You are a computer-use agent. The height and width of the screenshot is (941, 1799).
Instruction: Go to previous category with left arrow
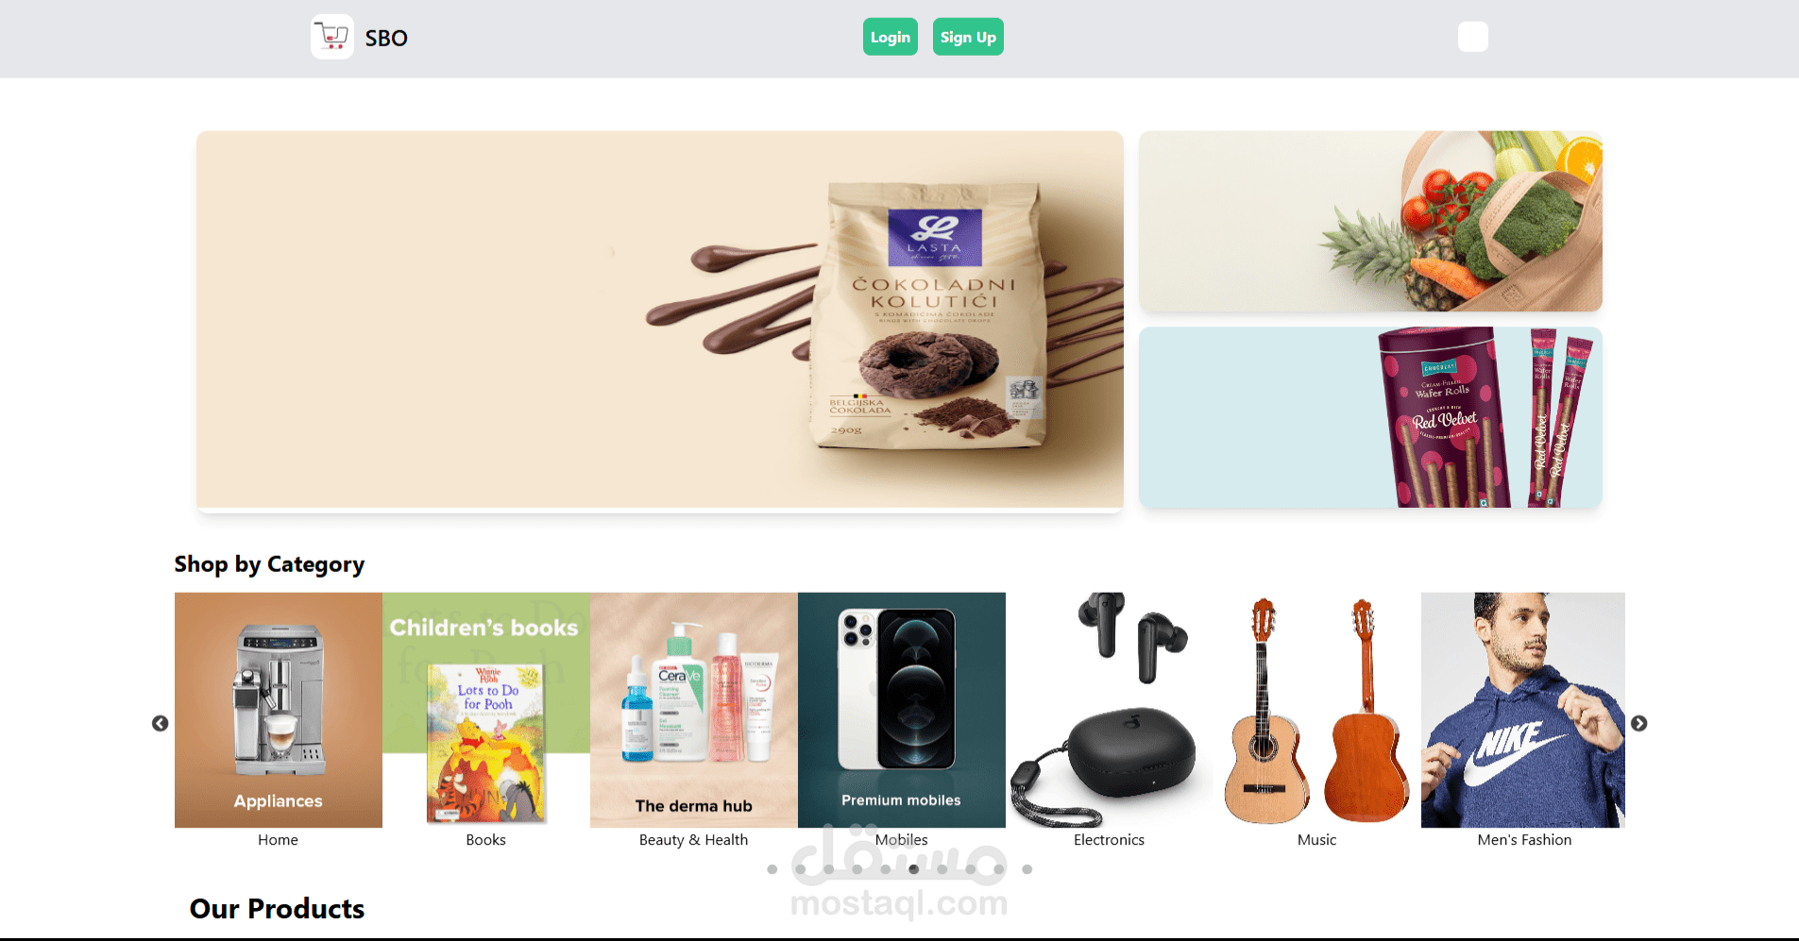click(161, 723)
